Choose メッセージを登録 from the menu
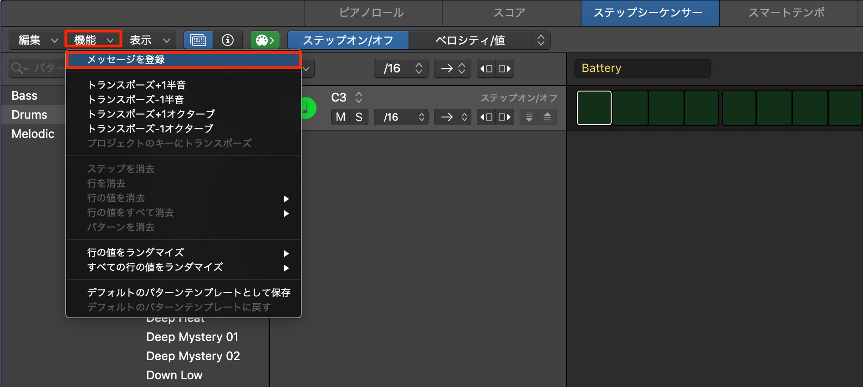Screen dimensions: 863x387 point(184,60)
